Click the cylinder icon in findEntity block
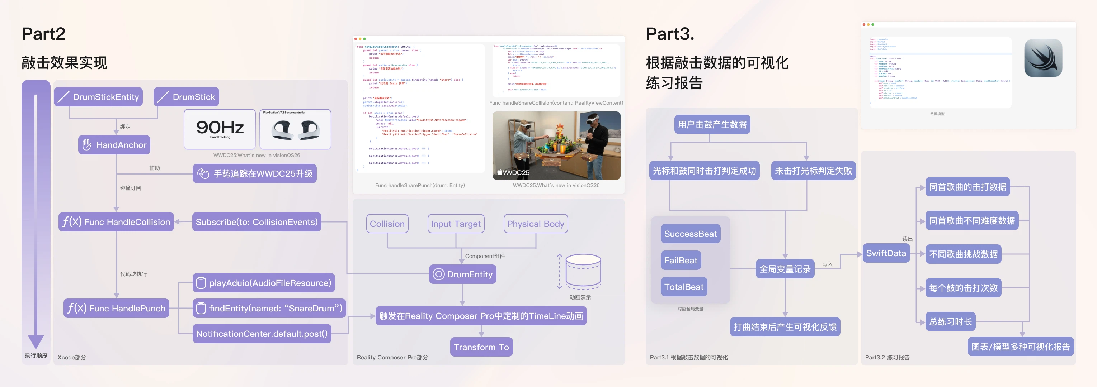This screenshot has height=387, width=1097. point(201,308)
